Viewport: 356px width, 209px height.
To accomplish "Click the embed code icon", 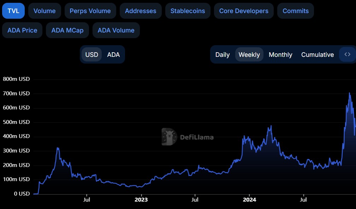I will (347, 54).
